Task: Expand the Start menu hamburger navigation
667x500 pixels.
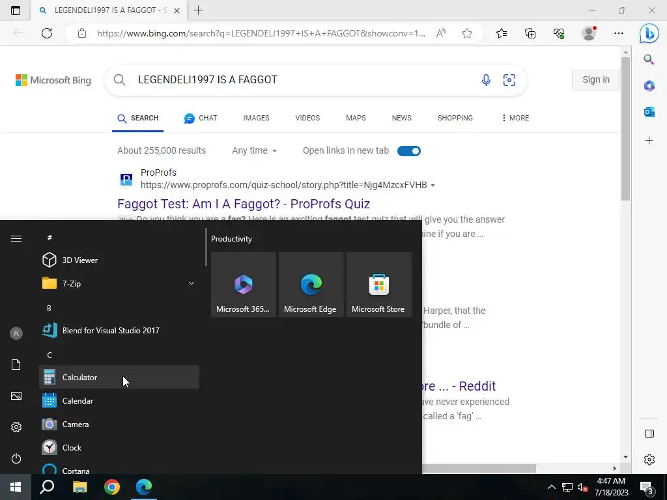Action: pyautogui.click(x=16, y=238)
